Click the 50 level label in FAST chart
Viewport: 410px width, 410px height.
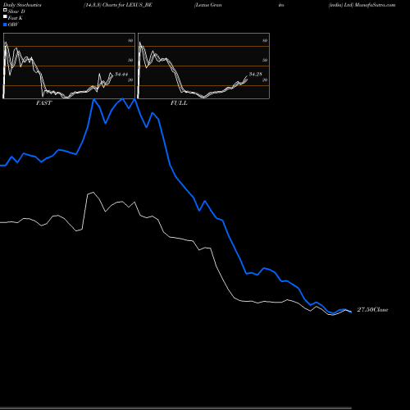click(130, 60)
